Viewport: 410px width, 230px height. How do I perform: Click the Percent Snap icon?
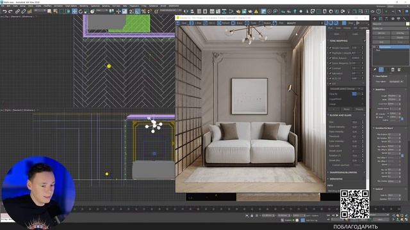(143, 11)
